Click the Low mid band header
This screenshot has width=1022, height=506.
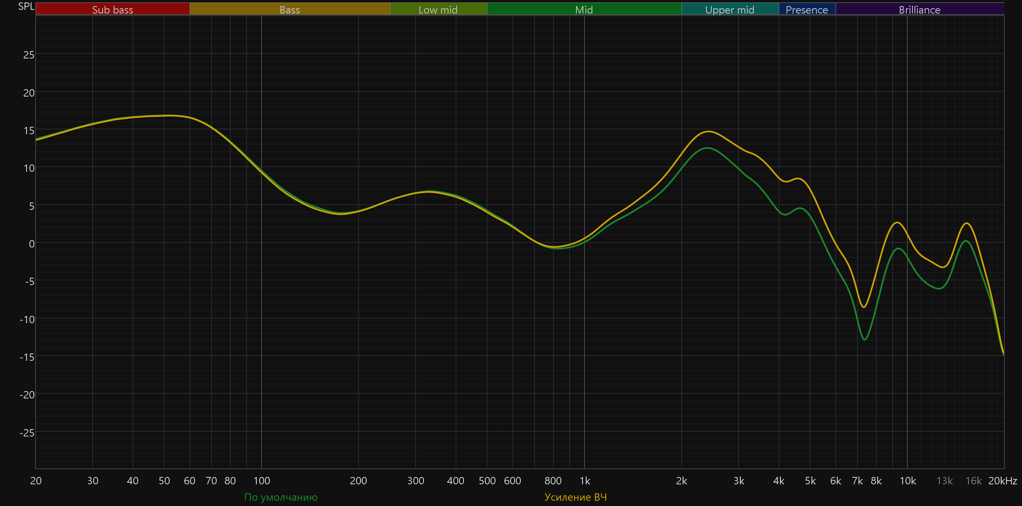click(438, 9)
